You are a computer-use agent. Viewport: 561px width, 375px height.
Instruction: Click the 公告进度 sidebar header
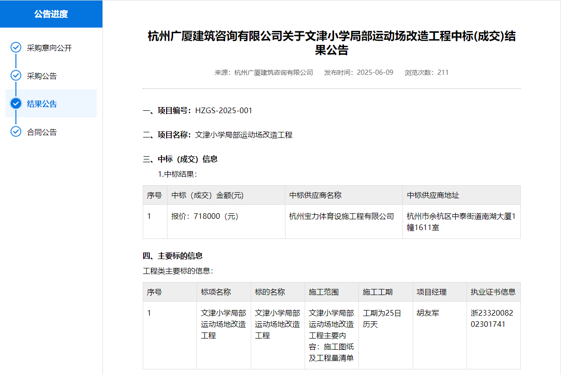[x=51, y=14]
